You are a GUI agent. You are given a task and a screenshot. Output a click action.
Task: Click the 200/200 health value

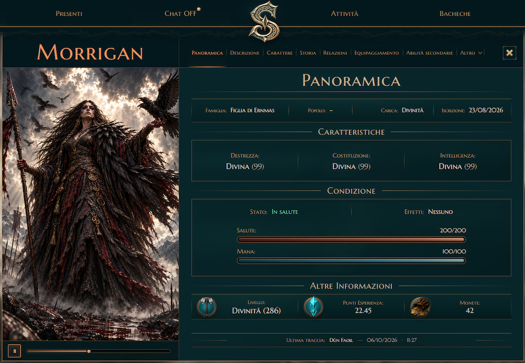point(453,230)
